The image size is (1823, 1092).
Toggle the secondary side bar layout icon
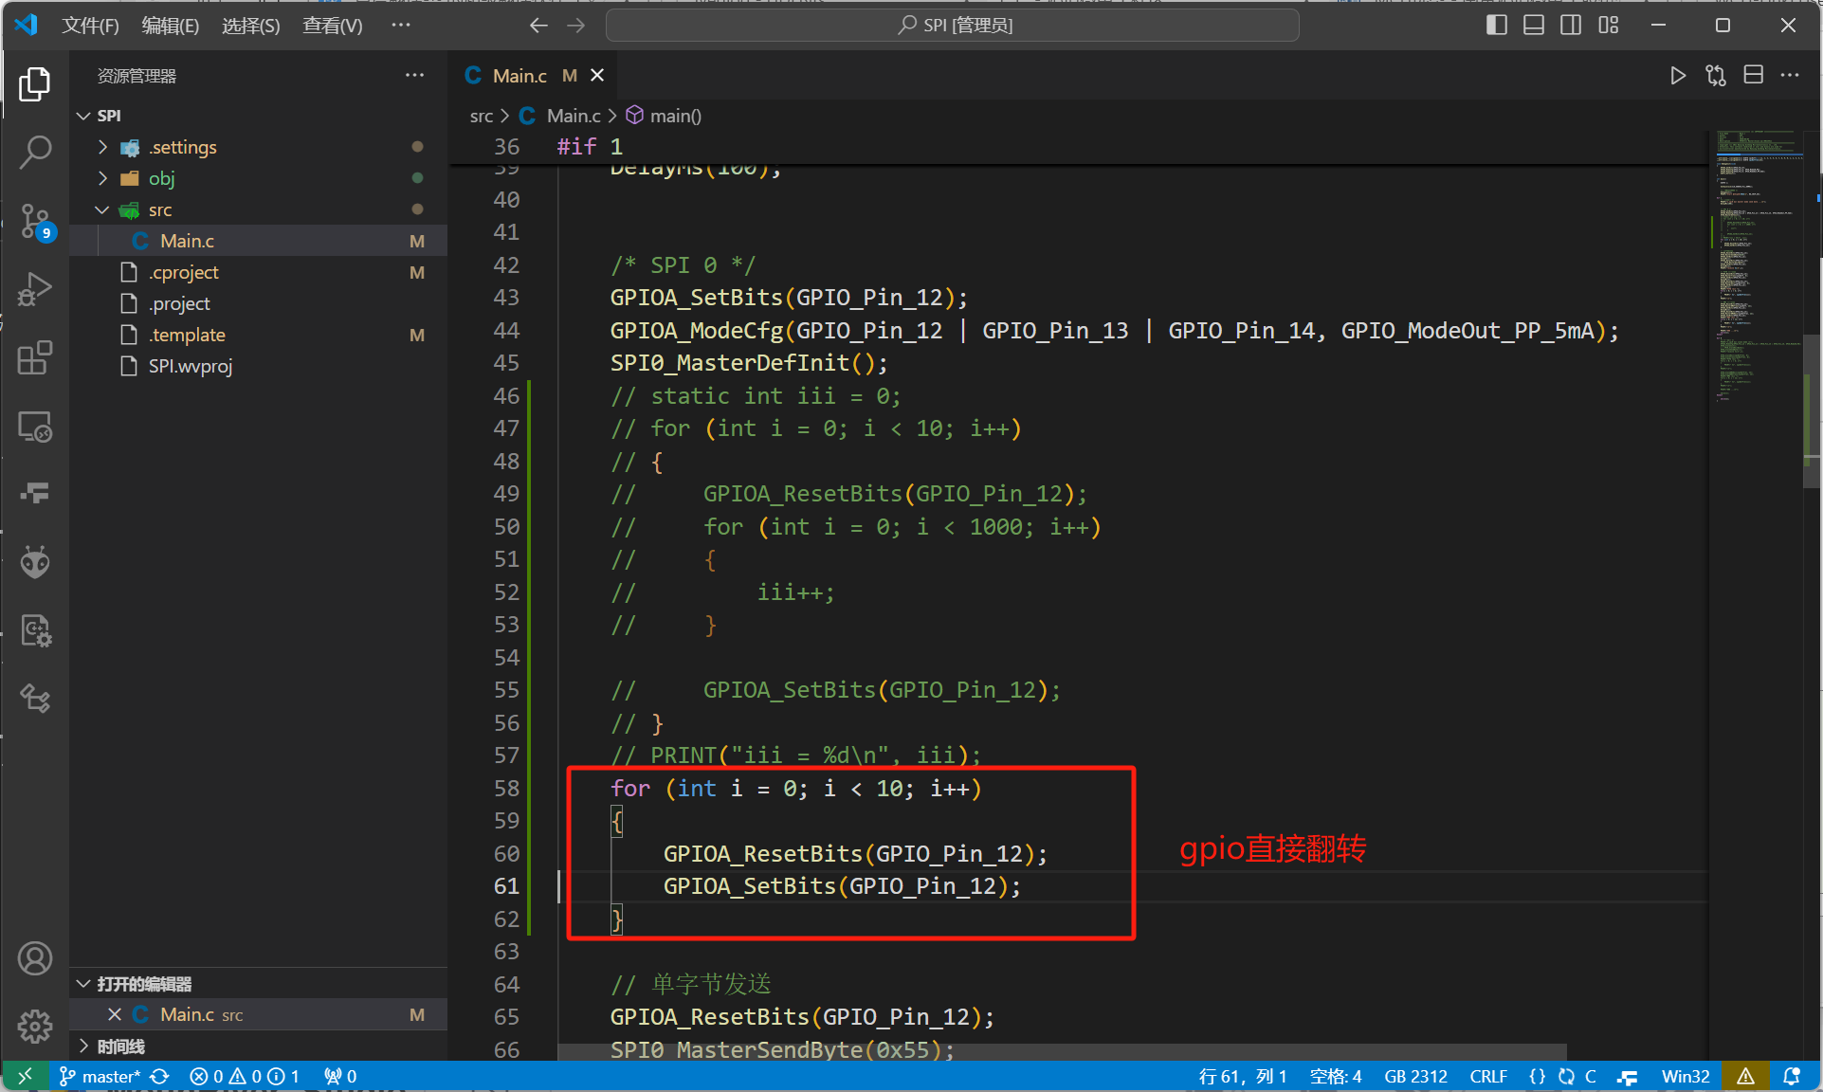coord(1571,26)
